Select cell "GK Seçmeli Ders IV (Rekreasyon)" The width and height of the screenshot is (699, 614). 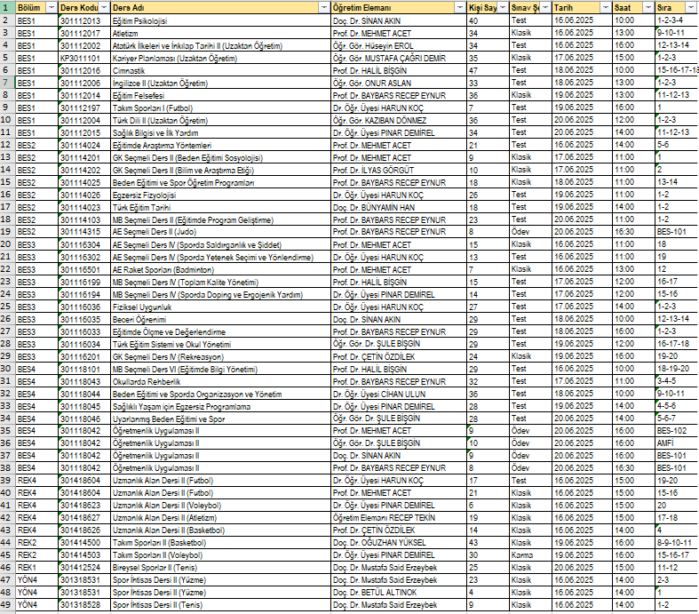coord(220,356)
